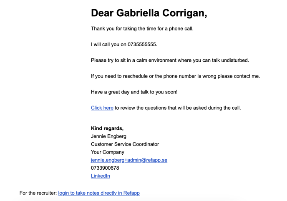The height and width of the screenshot is (201, 287).
Task: Click the words 'I will call you on'
Action: coord(108,45)
